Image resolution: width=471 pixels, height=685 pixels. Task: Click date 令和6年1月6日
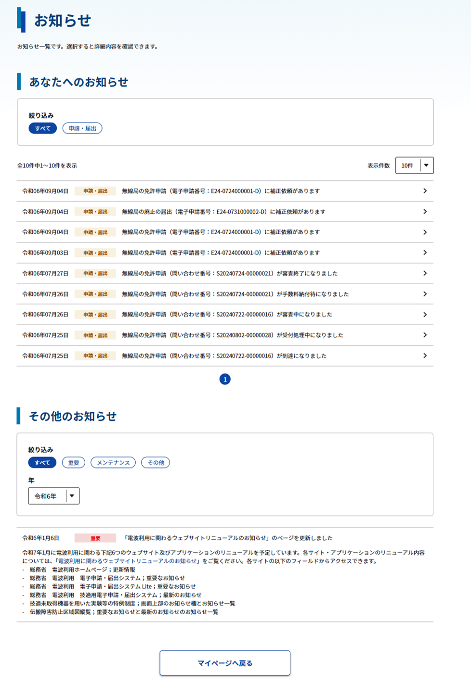pyautogui.click(x=40, y=538)
